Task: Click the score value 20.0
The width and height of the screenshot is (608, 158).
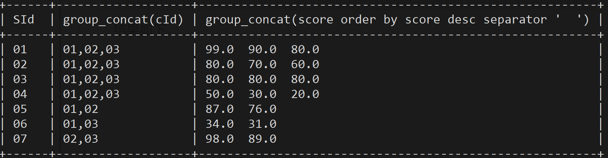Action: 305,94
